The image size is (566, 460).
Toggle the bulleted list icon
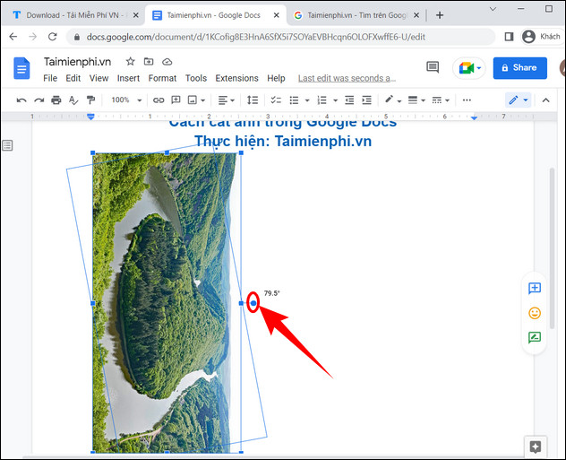(294, 100)
